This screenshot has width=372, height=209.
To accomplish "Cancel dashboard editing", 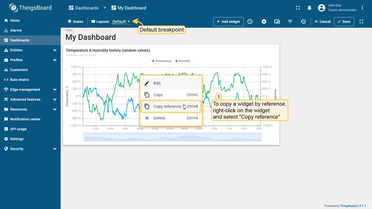I will click(323, 21).
